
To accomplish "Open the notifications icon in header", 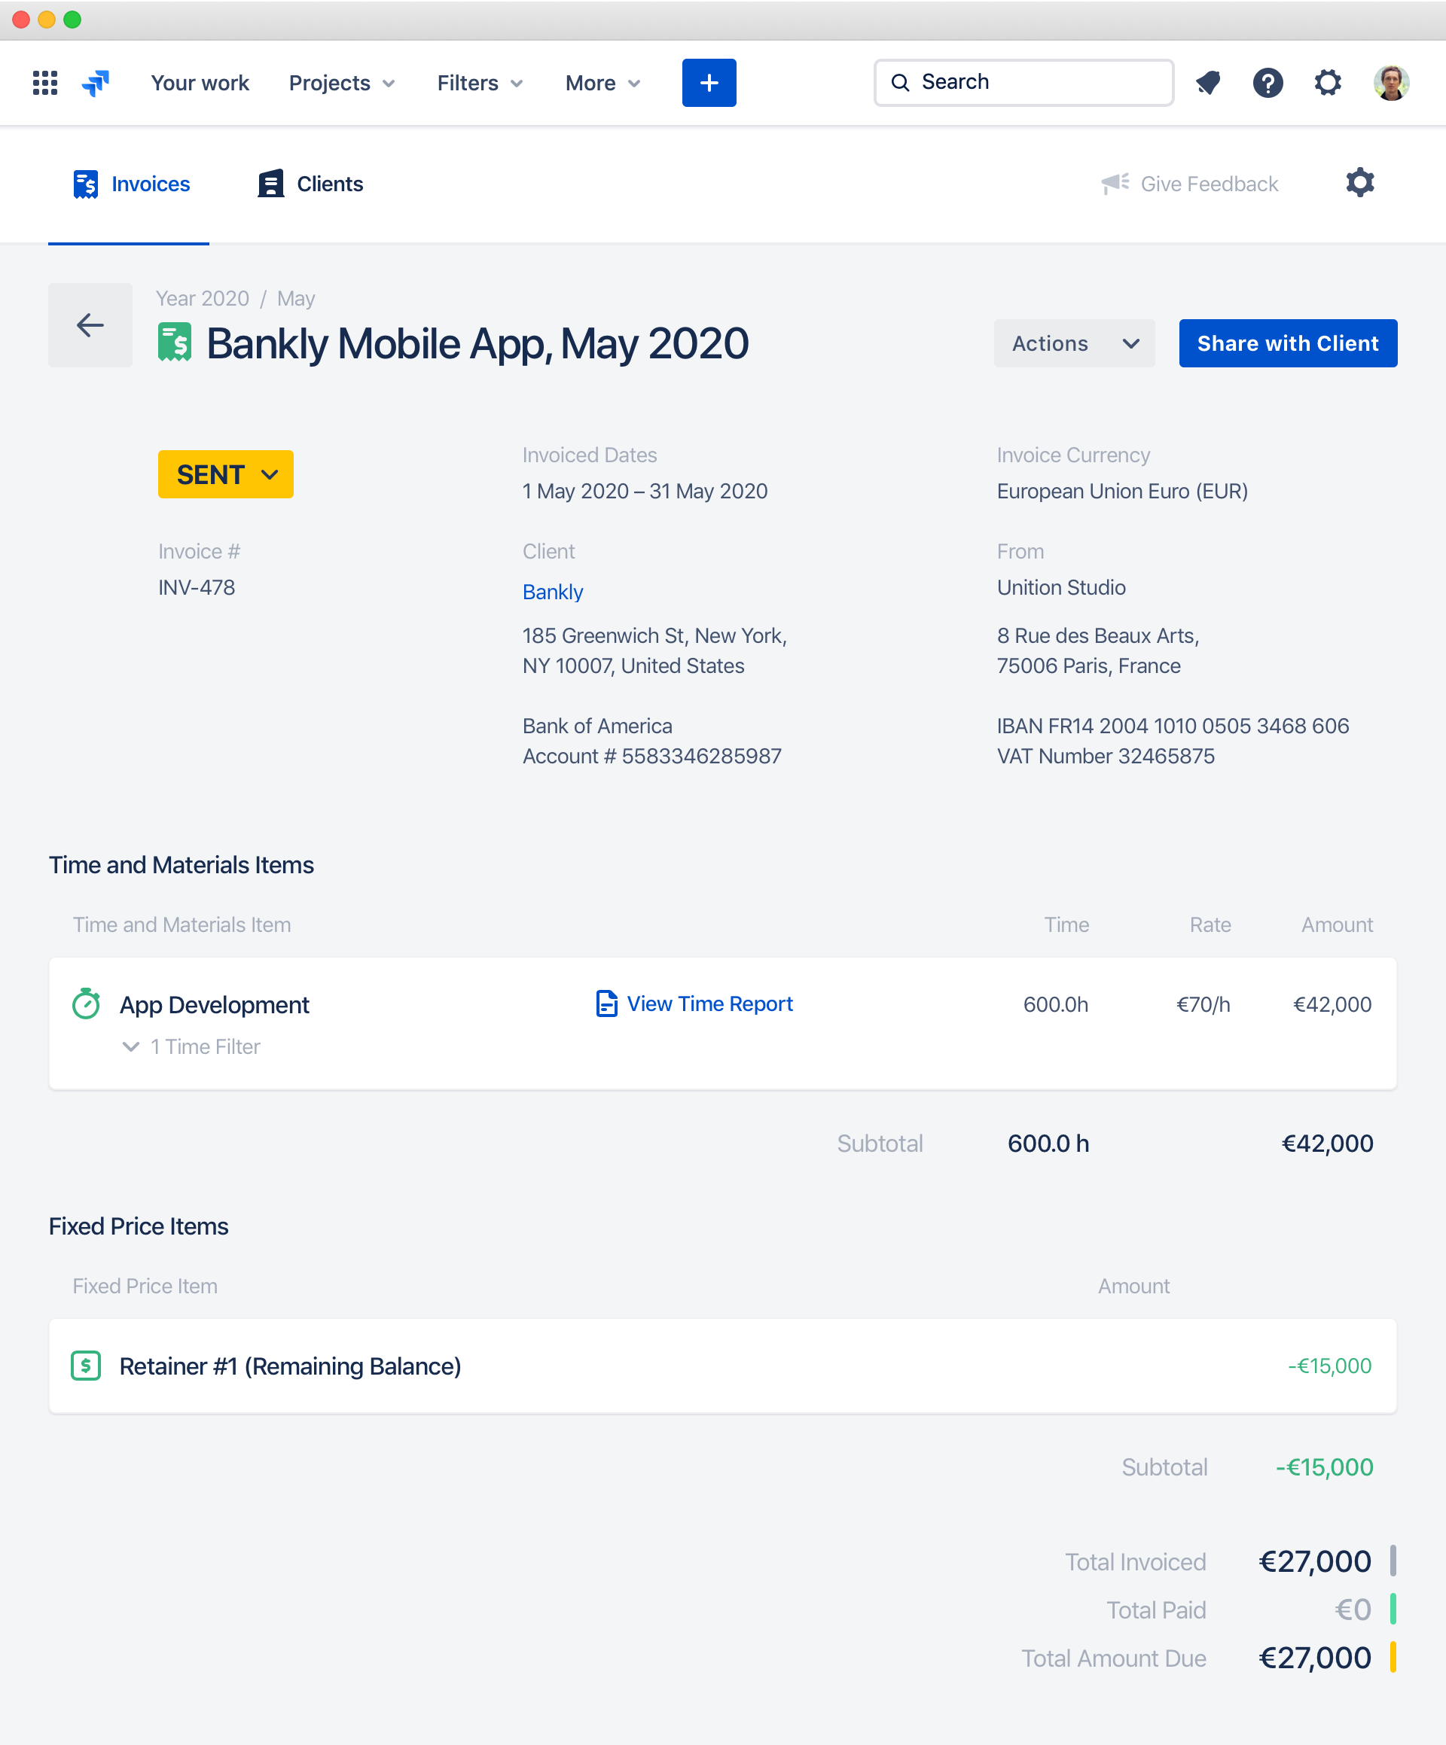I will point(1208,83).
